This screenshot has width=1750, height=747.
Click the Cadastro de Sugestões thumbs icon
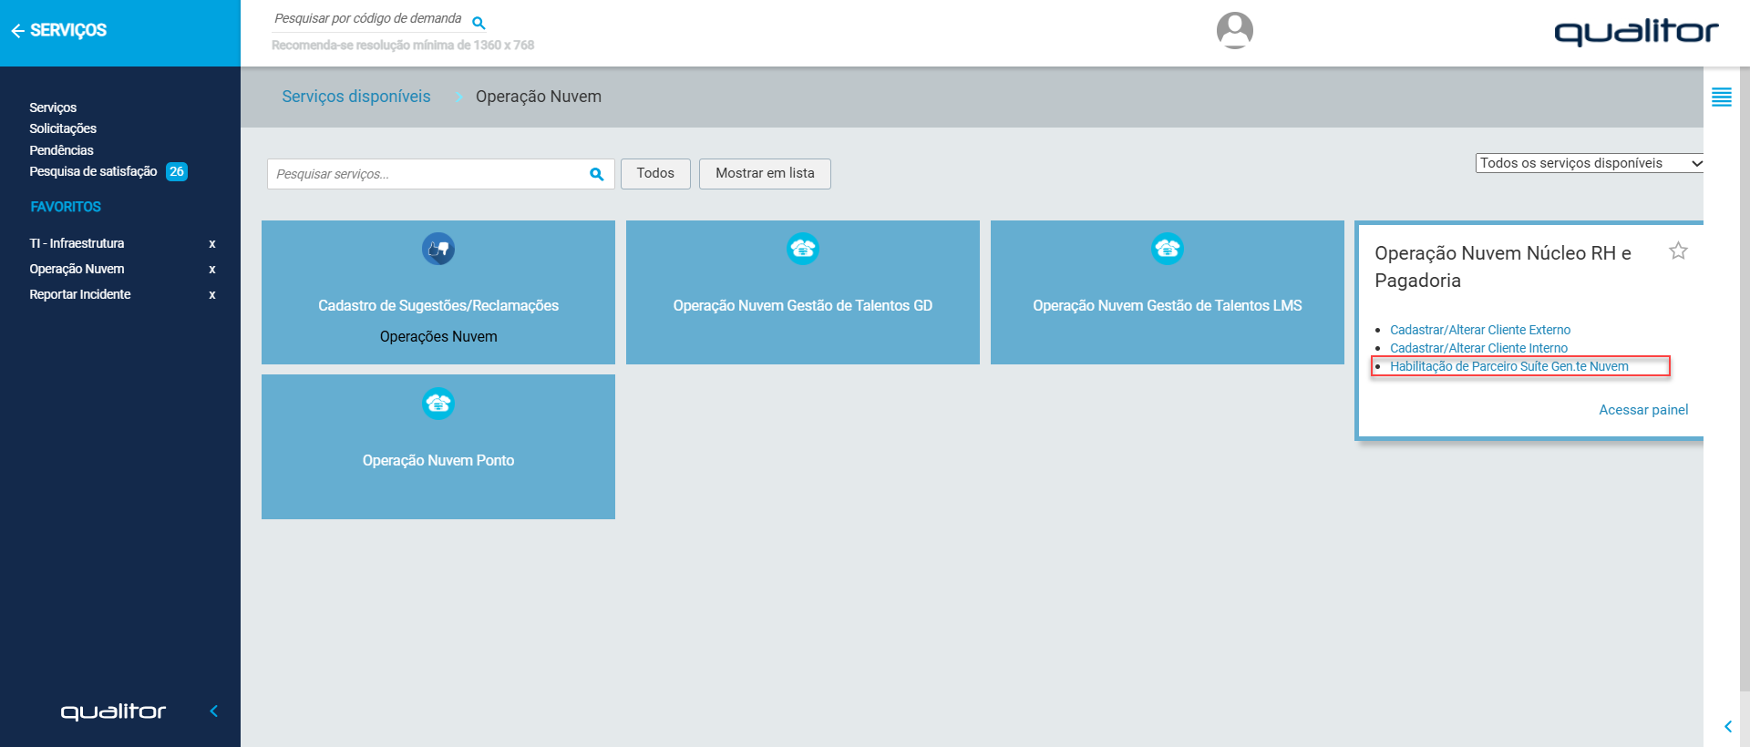point(438,249)
